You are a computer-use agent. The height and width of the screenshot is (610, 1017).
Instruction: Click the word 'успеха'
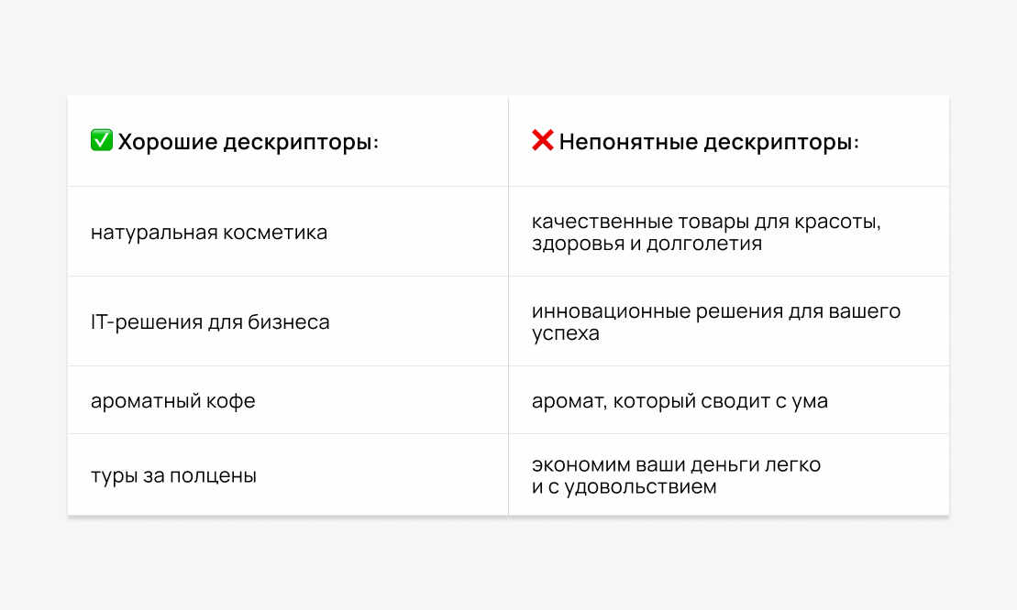pos(565,333)
